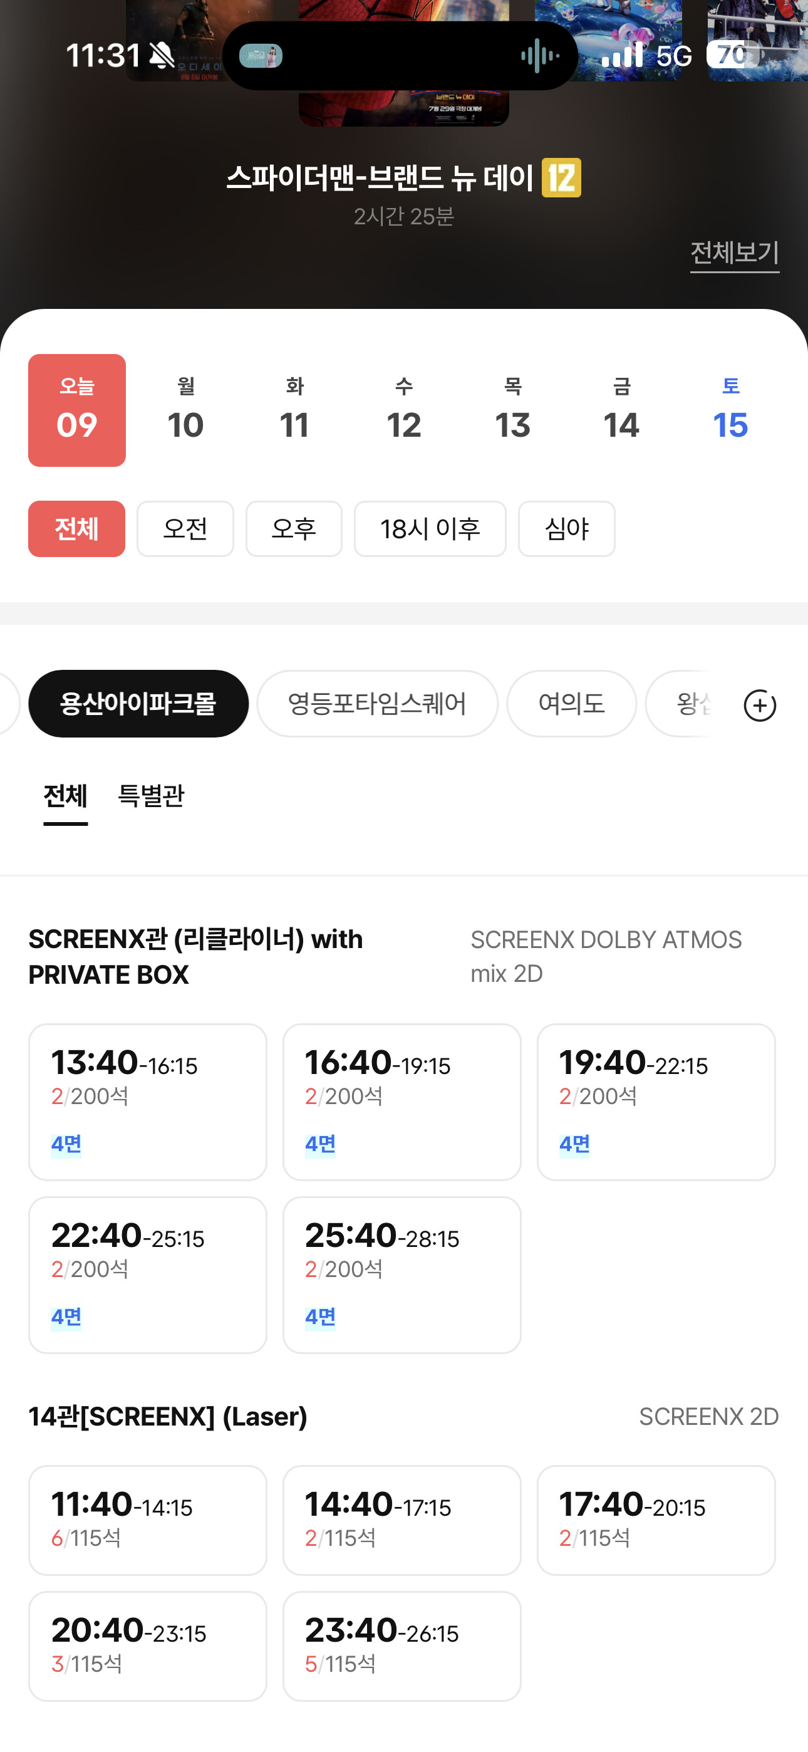This screenshot has height=1752, width=808.
Task: Open the 전체보기 link
Action: click(735, 253)
